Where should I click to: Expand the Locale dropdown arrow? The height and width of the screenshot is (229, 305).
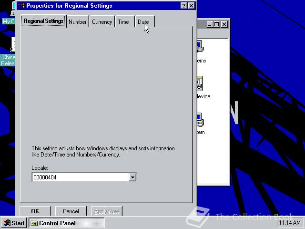pos(132,177)
